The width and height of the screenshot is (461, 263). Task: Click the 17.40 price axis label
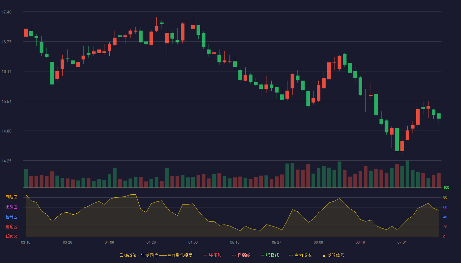coord(6,12)
